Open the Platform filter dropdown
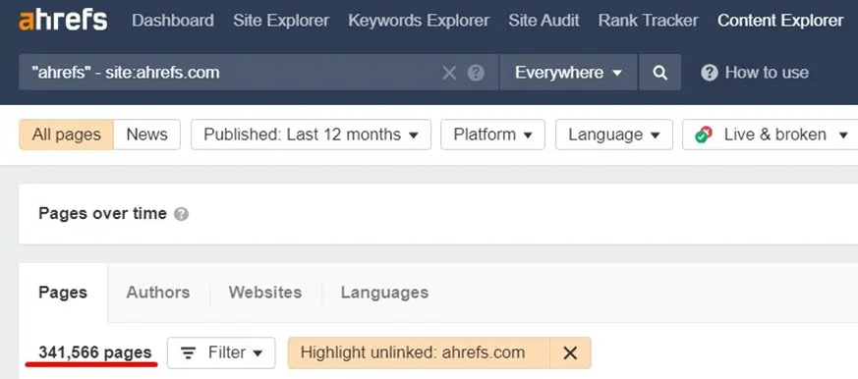The height and width of the screenshot is (379, 858). point(492,135)
